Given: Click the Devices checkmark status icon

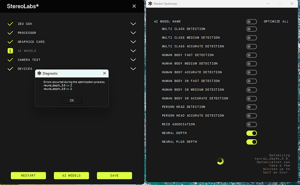Looking at the screenshot, I should point(10,69).
